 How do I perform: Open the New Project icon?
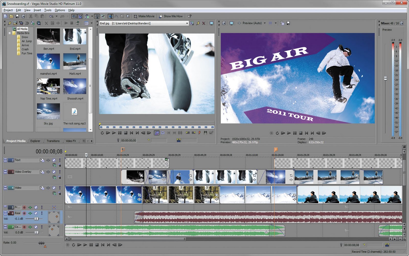[5, 16]
